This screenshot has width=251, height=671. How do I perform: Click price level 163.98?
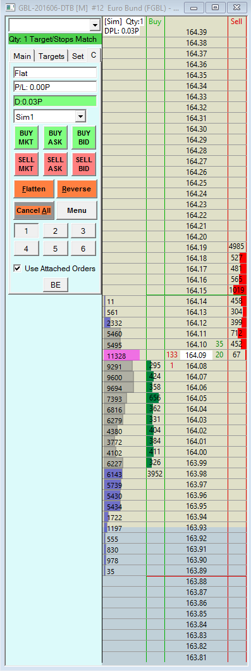pyautogui.click(x=197, y=473)
